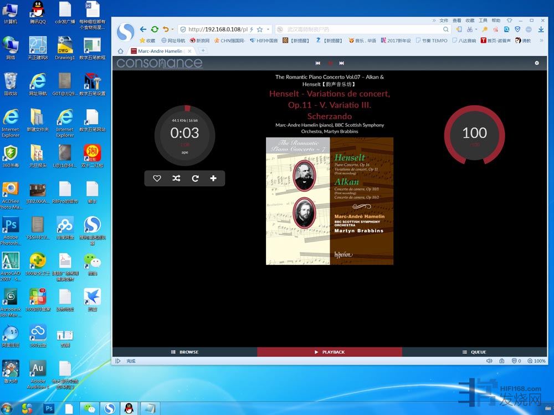This screenshot has width=554, height=415.
Task: Skip to the previous track
Action: tap(318, 63)
